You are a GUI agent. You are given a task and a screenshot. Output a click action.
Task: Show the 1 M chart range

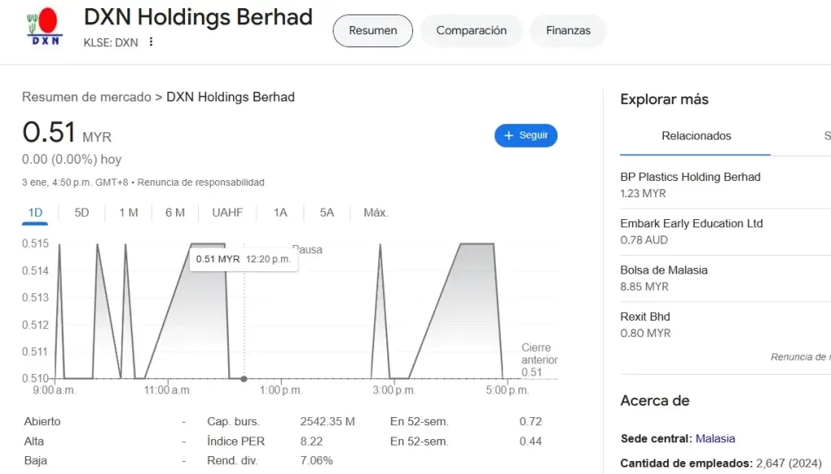point(128,213)
